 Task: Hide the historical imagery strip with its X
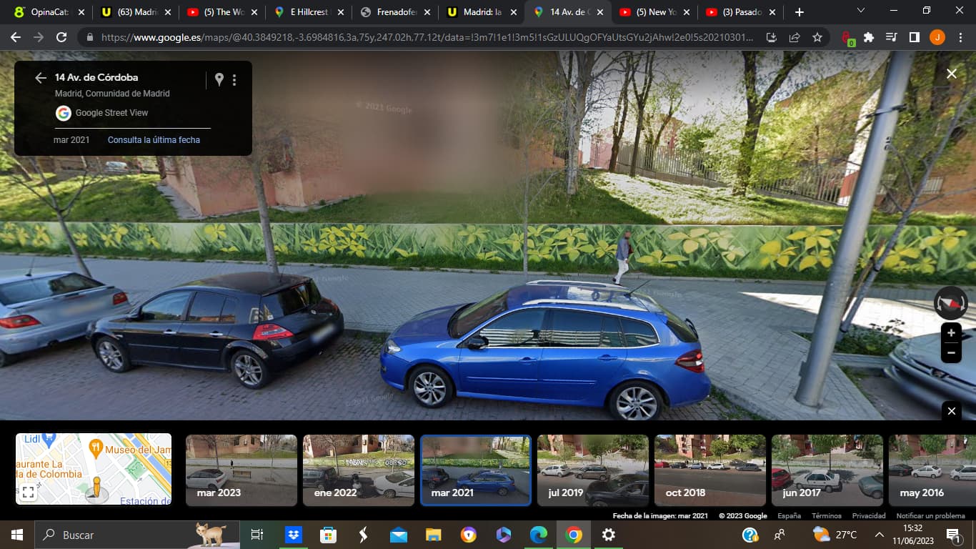(951, 411)
